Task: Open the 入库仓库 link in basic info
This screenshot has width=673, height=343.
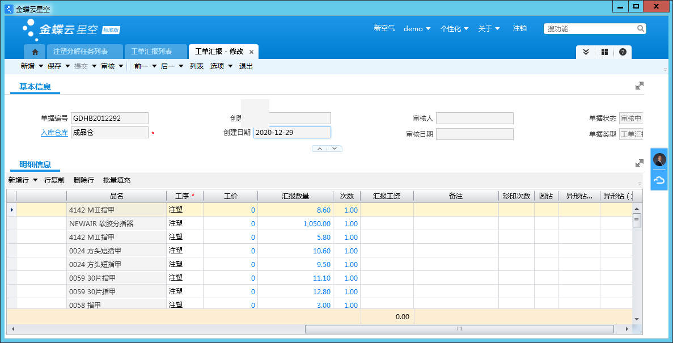Action: 54,132
